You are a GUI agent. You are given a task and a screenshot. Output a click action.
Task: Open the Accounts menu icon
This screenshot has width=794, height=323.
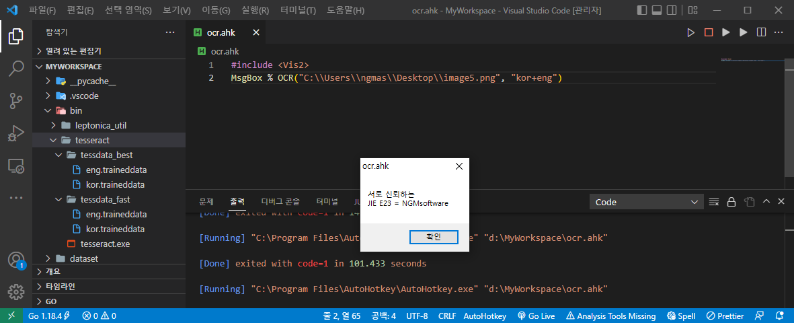click(x=16, y=260)
